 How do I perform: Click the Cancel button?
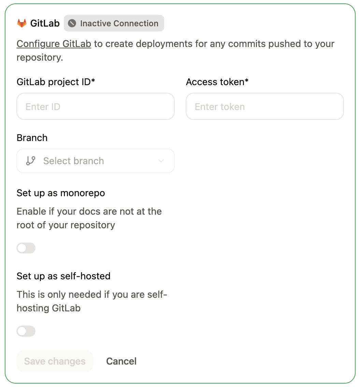tap(121, 361)
